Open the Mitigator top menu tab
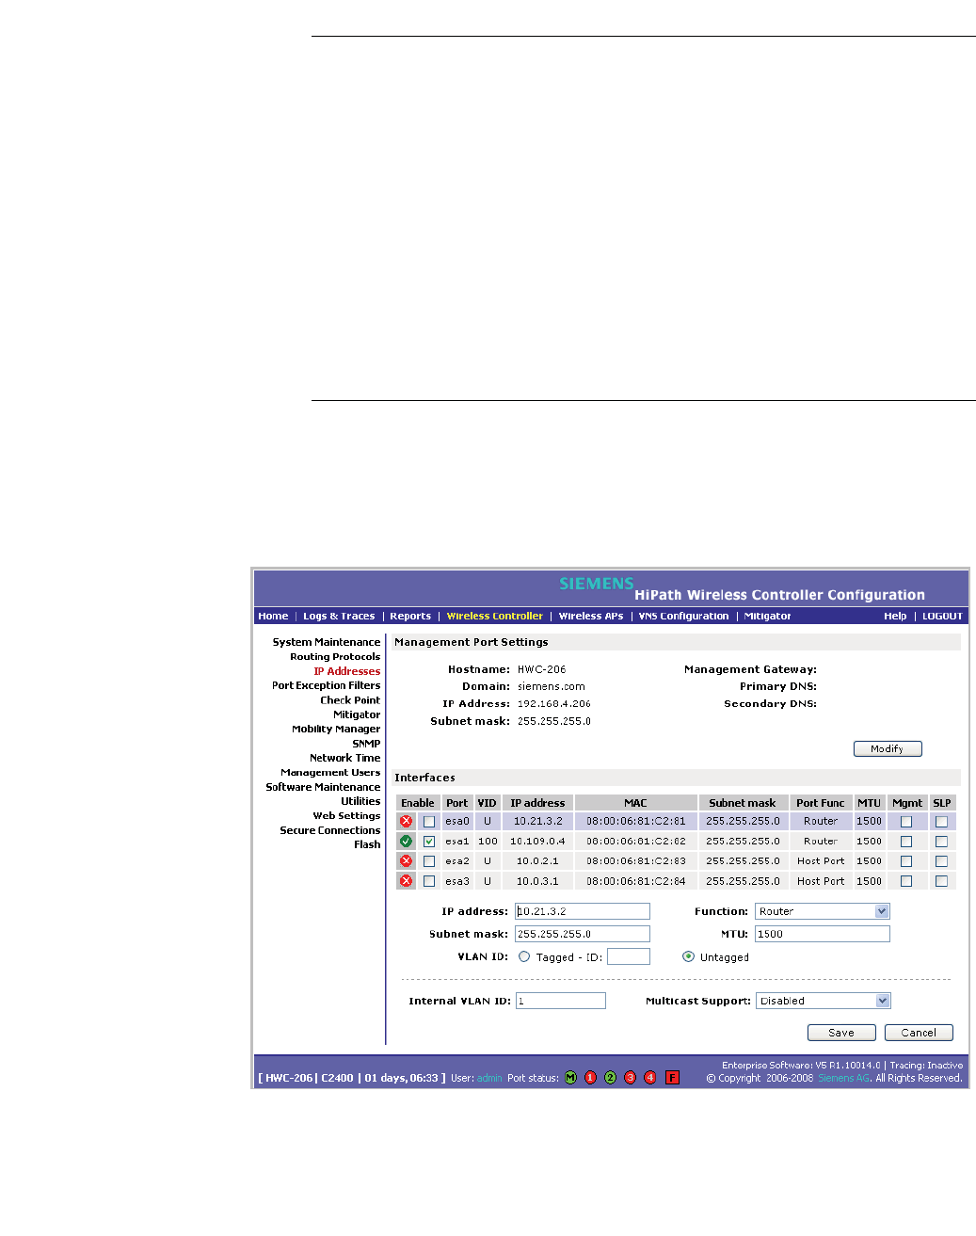 pyautogui.click(x=768, y=616)
